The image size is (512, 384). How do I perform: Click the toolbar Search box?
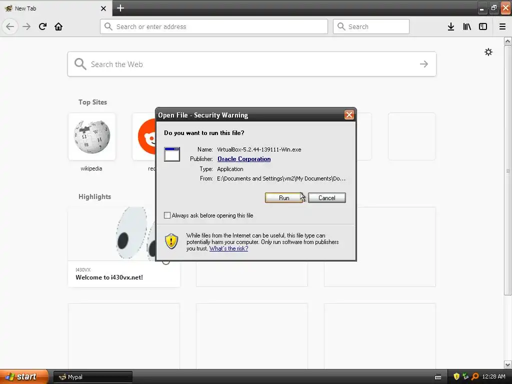point(371,26)
